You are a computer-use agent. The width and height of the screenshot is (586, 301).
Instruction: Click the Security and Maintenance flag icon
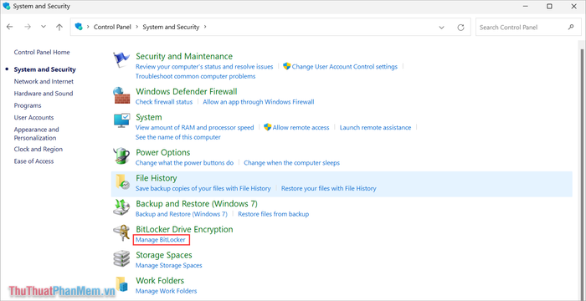(x=121, y=59)
